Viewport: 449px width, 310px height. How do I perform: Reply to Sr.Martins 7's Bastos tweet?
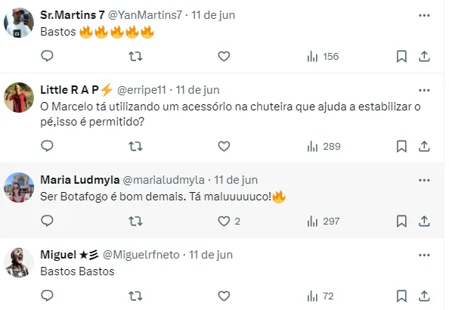(48, 56)
